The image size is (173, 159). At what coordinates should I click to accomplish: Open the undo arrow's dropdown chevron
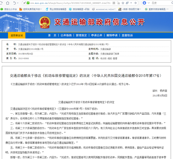point(18,3)
